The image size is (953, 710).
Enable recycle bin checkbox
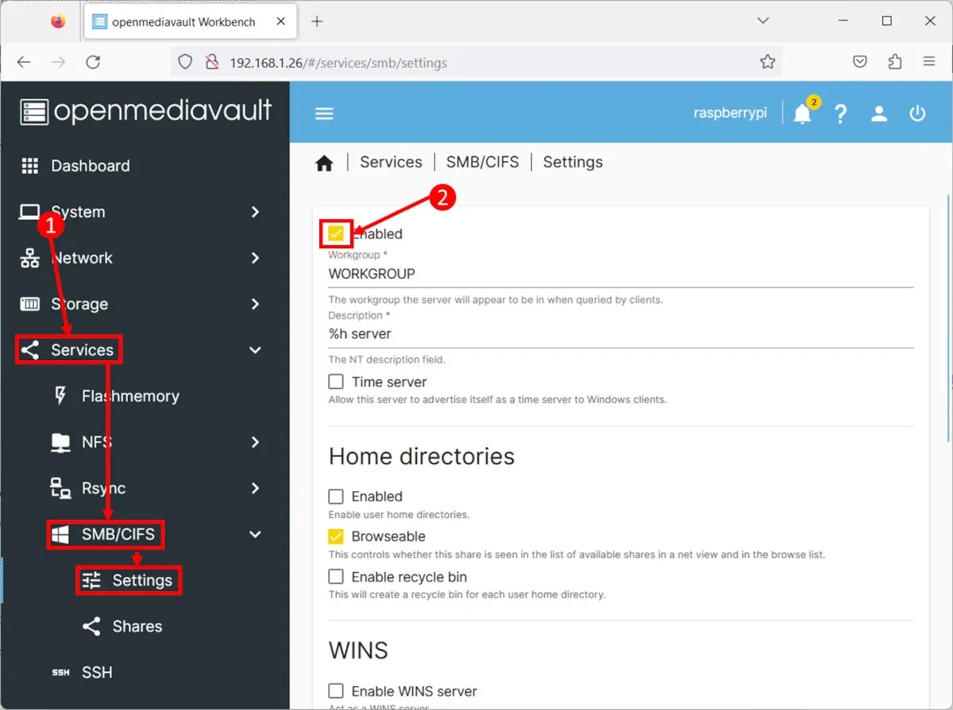(336, 577)
